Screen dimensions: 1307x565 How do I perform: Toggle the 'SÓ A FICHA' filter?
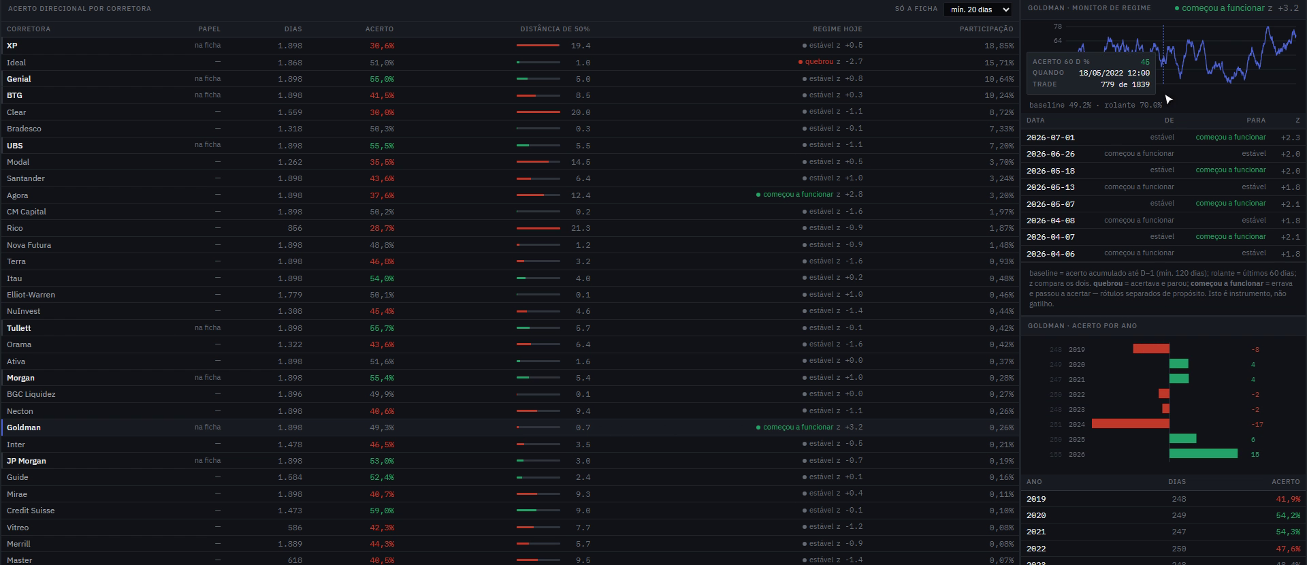(x=916, y=9)
